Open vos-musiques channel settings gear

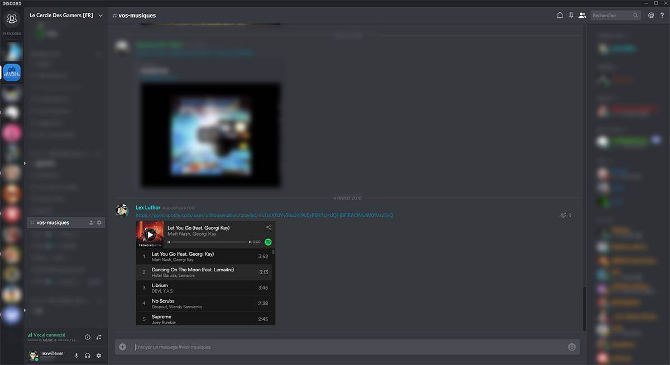click(99, 223)
